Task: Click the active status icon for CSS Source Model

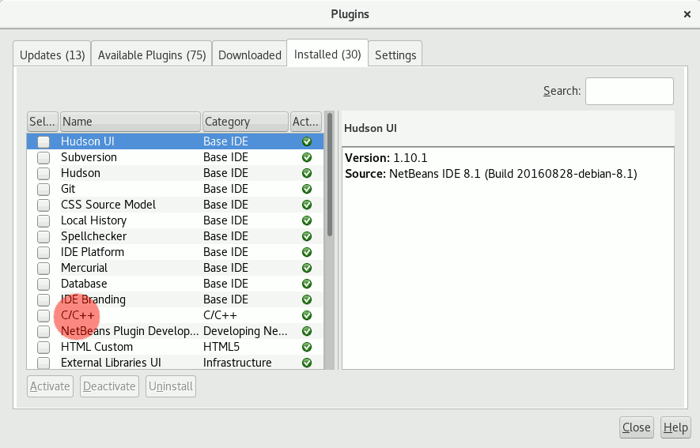Action: 307,205
